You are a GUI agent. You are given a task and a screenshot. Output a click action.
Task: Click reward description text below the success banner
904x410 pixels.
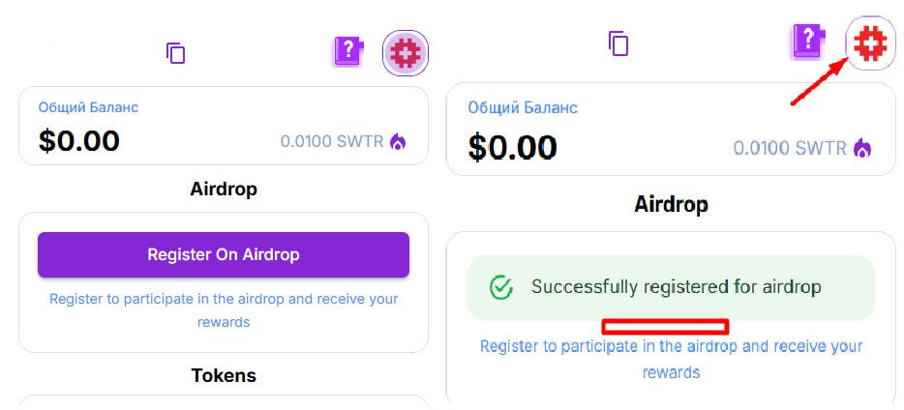(x=671, y=360)
